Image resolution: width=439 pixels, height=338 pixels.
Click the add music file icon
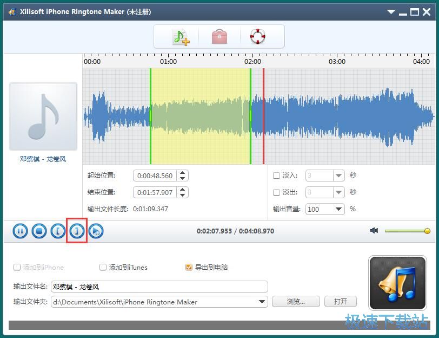tap(181, 36)
